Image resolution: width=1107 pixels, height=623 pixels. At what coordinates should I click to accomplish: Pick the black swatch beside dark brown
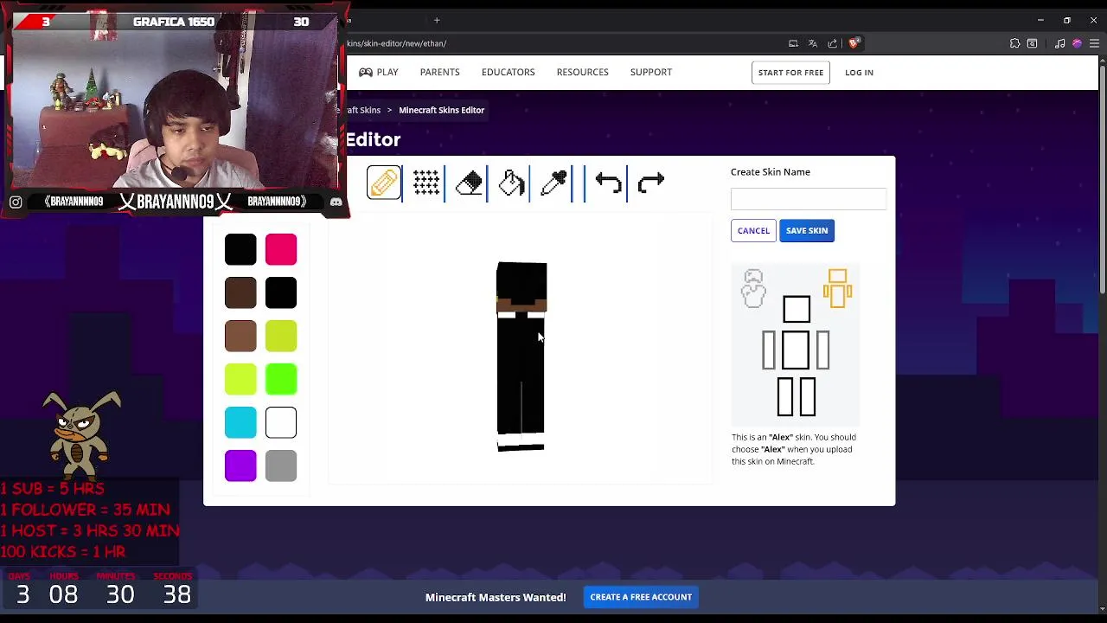(x=281, y=292)
